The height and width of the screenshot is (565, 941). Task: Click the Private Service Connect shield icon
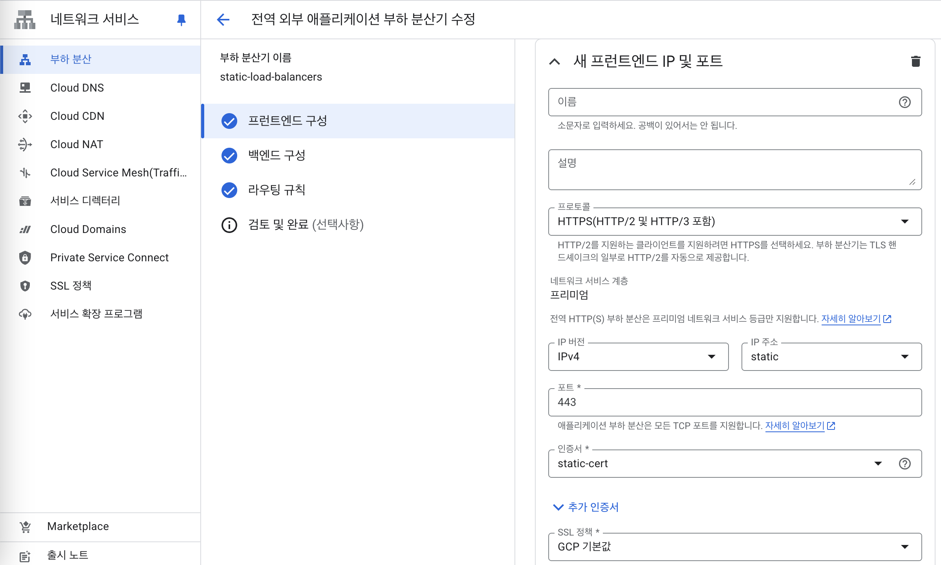(x=25, y=257)
